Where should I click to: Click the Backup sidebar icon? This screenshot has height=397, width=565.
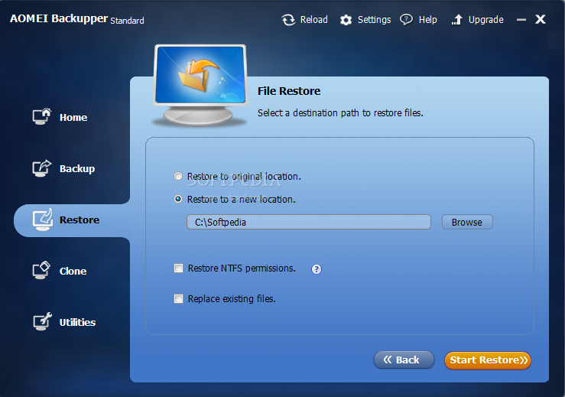42,168
